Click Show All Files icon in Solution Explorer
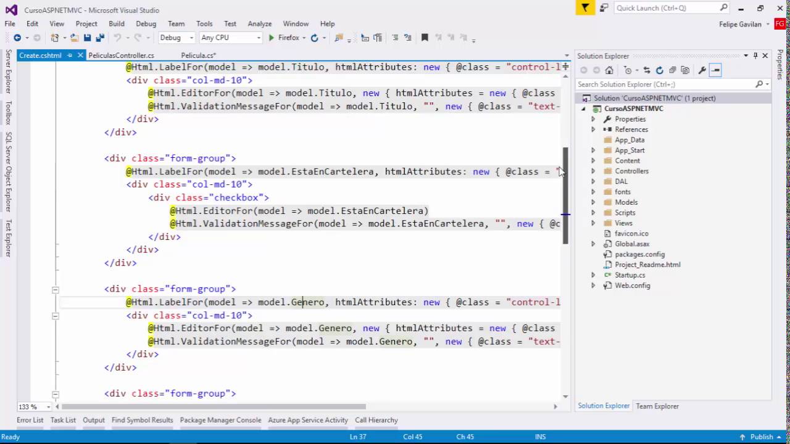 684,70
